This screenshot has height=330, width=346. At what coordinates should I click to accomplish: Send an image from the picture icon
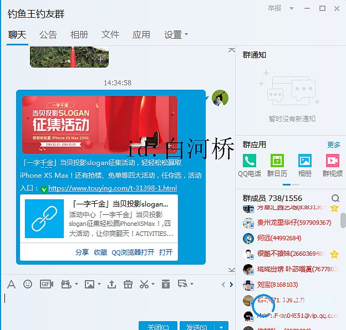(x=89, y=284)
